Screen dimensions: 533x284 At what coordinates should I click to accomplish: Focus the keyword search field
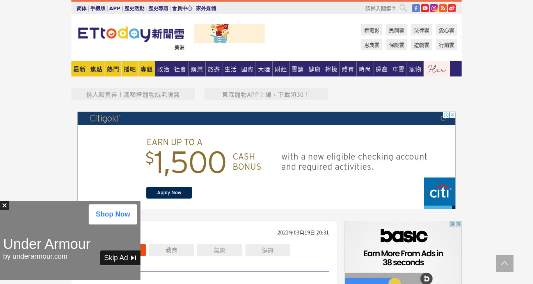pyautogui.click(x=380, y=9)
